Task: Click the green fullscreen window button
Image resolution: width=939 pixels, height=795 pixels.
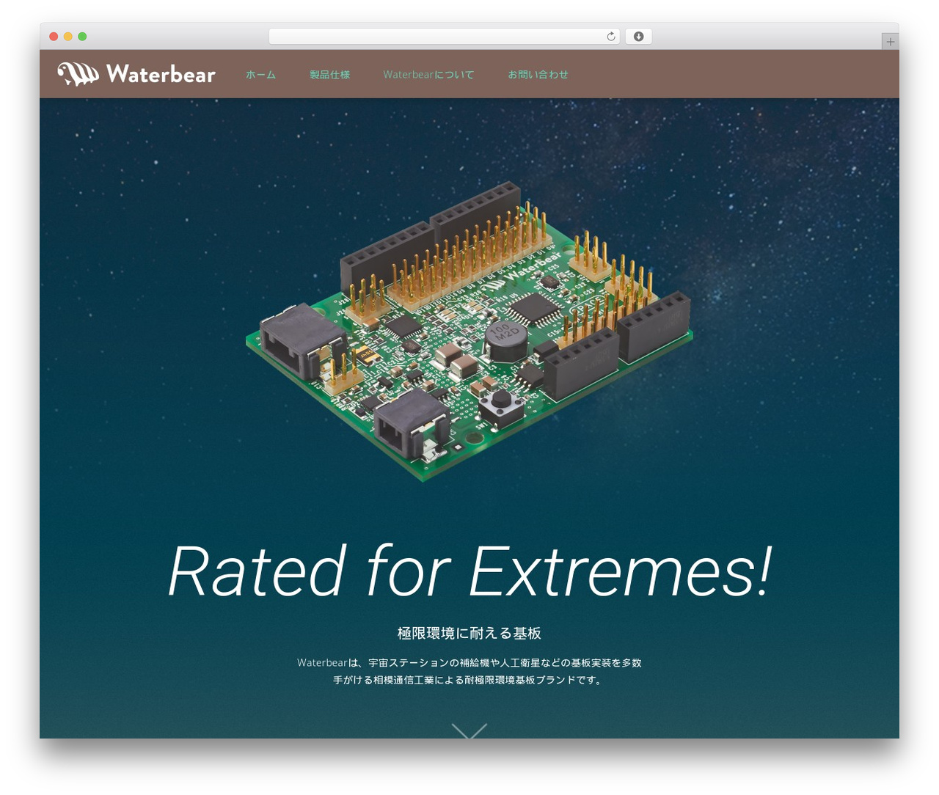Action: [x=82, y=37]
